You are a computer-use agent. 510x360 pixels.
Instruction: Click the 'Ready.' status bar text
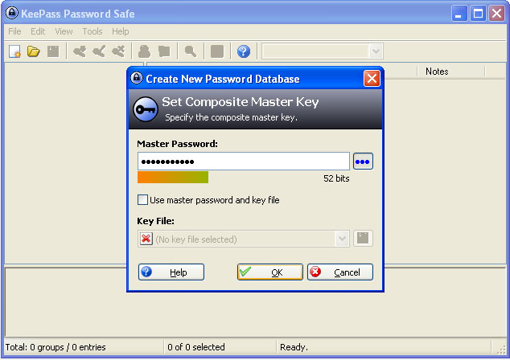pos(294,347)
